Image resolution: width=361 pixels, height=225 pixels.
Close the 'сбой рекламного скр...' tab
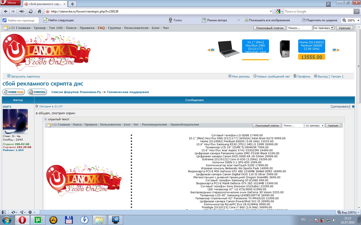tap(64, 4)
